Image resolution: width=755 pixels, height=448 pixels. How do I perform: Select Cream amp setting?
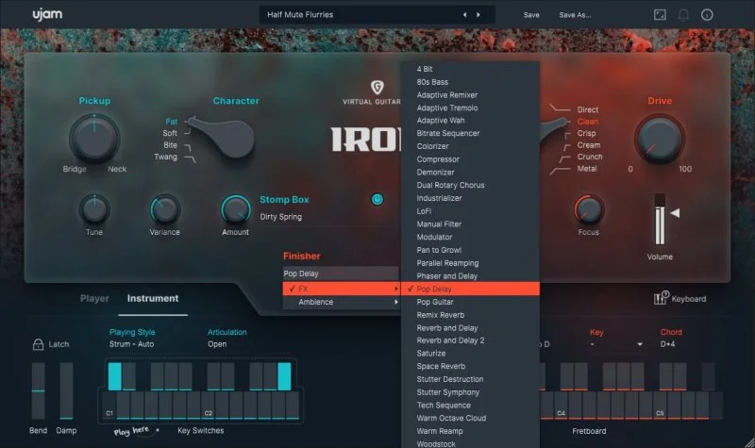588,145
